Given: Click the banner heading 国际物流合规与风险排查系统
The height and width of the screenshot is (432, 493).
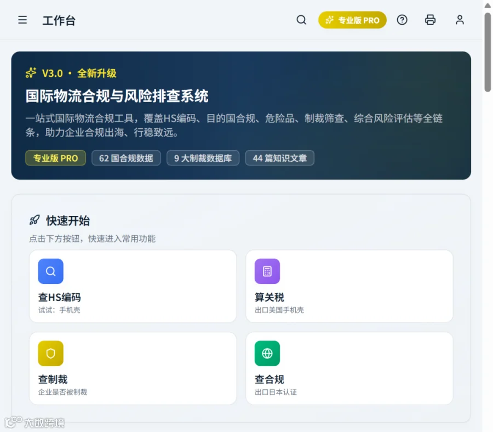Looking at the screenshot, I should [x=117, y=95].
